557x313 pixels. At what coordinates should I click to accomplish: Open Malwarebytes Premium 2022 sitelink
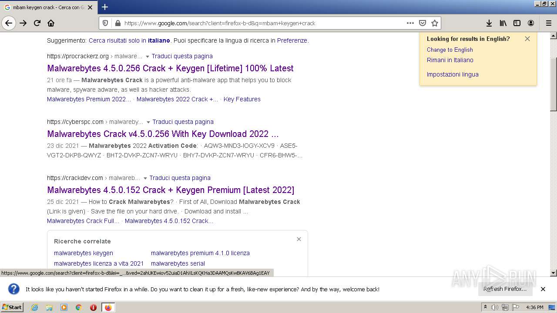point(89,99)
